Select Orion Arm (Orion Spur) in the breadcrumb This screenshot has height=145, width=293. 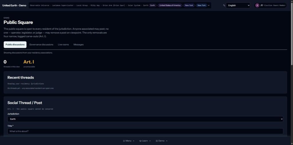(114, 5)
